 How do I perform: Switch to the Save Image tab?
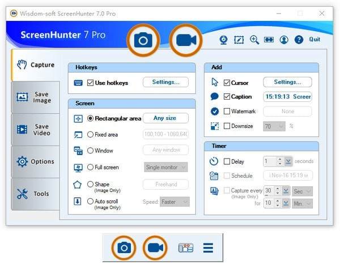[x=35, y=97]
